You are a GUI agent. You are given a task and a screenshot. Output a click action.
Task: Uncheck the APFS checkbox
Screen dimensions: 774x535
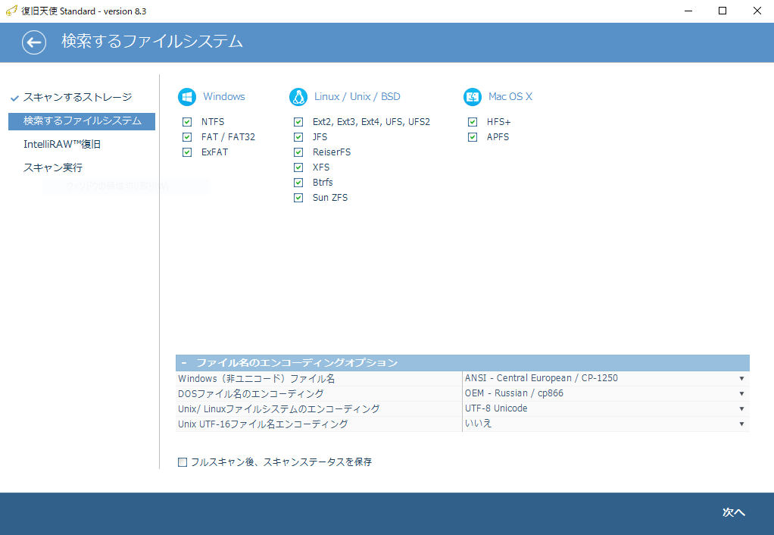click(x=473, y=137)
